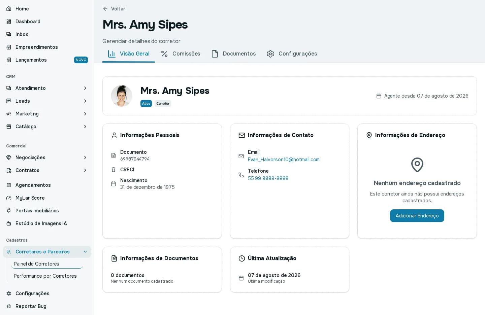Click the Adicionar Endereço button
Viewport: 485px width, 315px height.
click(x=417, y=216)
